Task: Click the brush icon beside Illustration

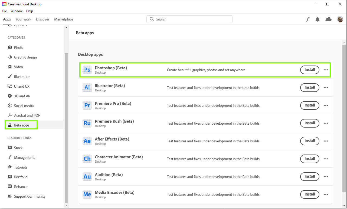Action: click(x=10, y=77)
